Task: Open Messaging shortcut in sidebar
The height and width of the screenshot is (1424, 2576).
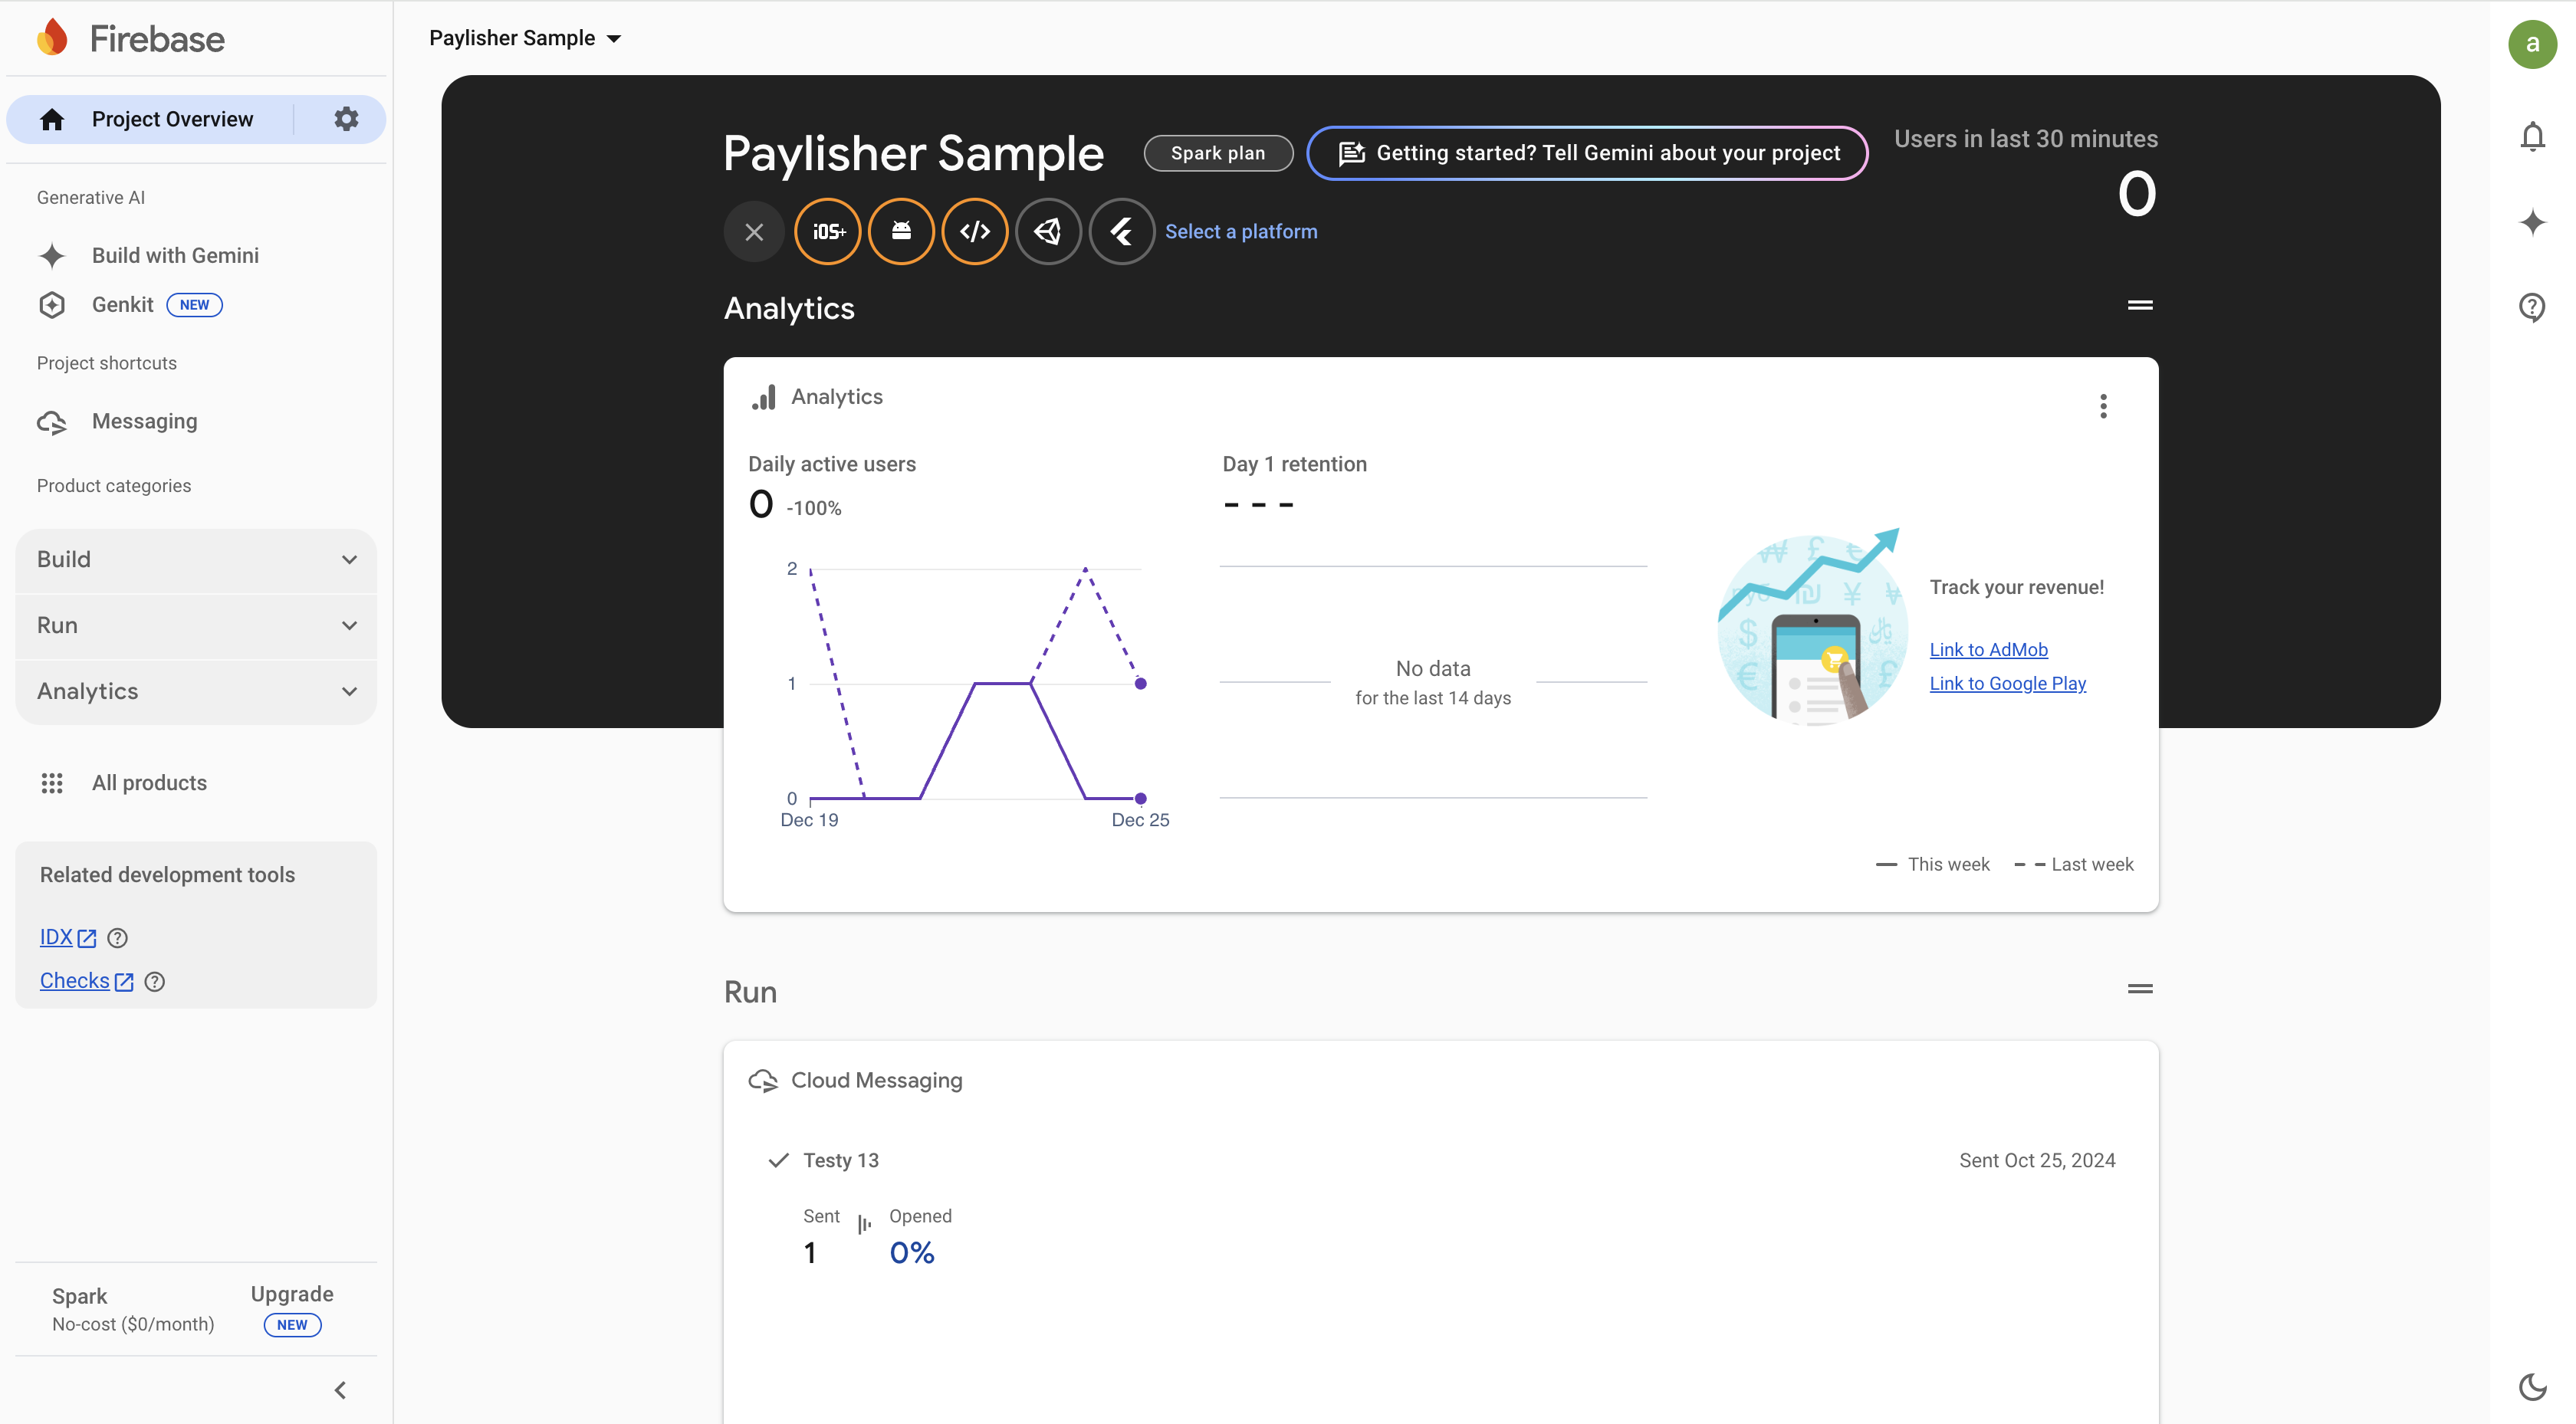Action: tap(144, 421)
